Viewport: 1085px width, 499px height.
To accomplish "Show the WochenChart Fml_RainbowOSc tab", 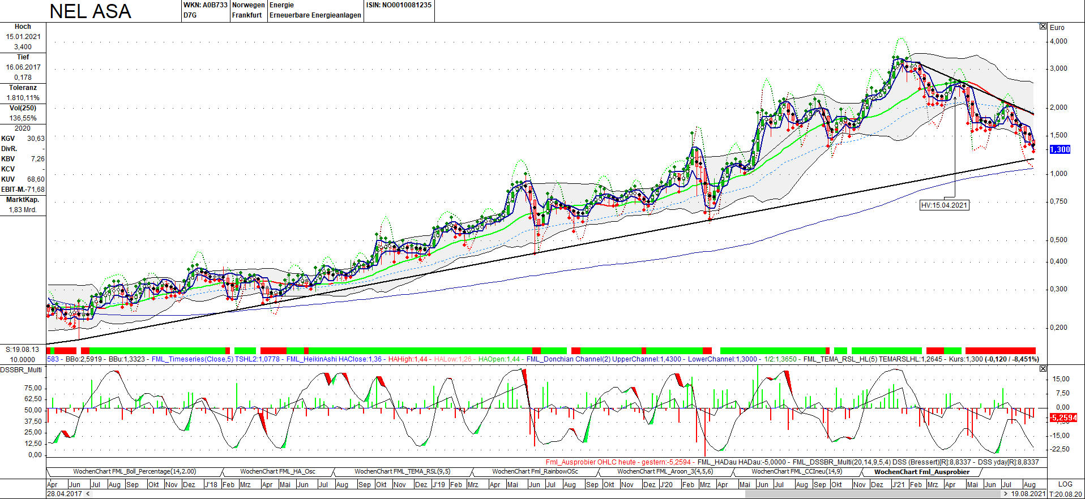I will pos(535,471).
